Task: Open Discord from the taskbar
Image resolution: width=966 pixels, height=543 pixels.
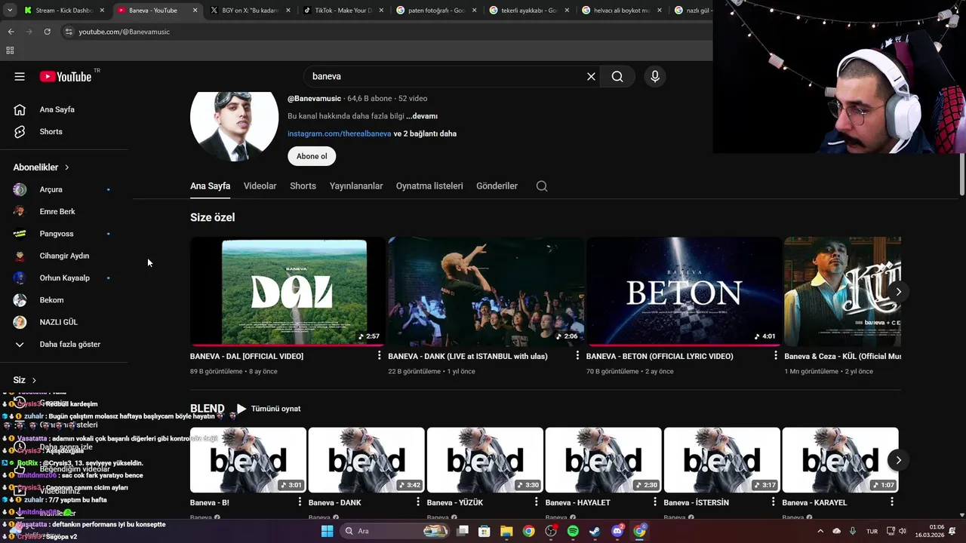Action: tap(617, 531)
